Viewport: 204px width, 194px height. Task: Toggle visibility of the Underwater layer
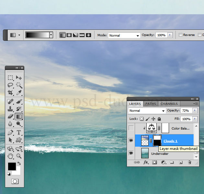click(x=131, y=153)
